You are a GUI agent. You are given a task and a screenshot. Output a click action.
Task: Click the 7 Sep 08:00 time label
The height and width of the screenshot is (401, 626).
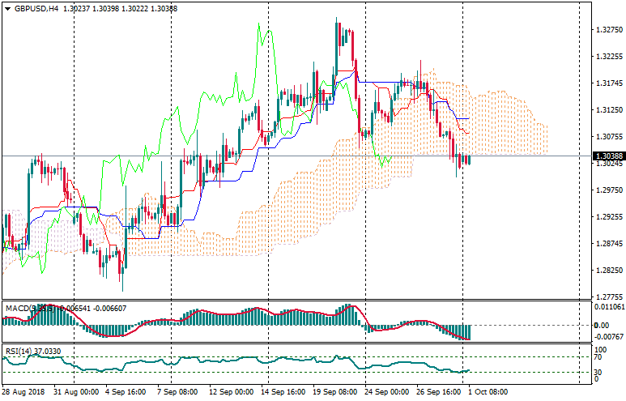pyautogui.click(x=178, y=391)
